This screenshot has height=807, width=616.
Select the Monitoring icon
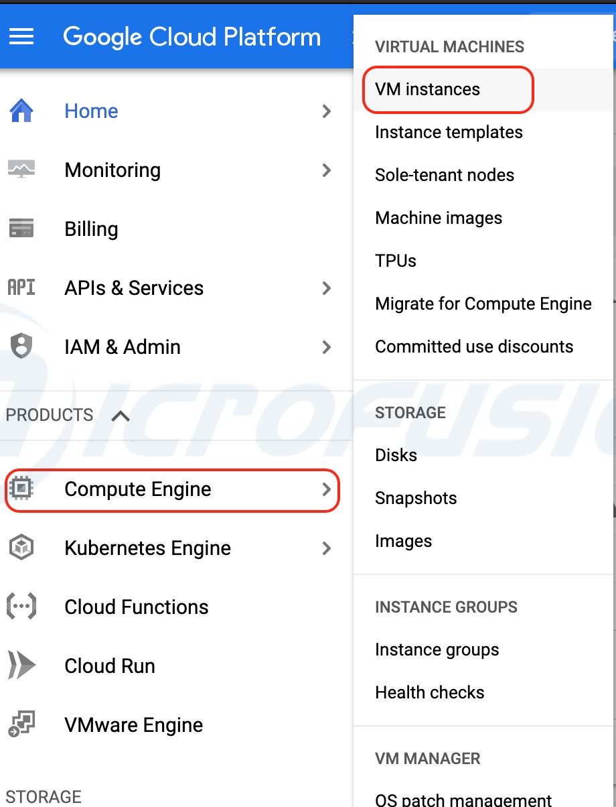coord(23,170)
